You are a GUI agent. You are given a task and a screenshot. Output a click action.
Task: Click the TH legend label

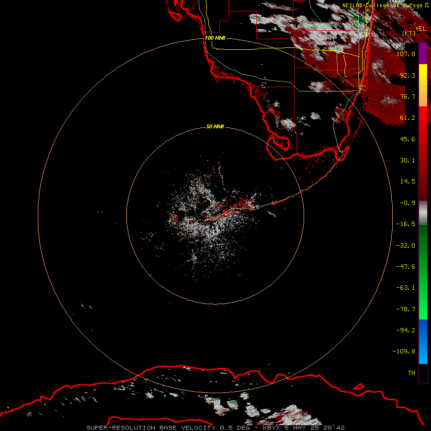point(411,373)
